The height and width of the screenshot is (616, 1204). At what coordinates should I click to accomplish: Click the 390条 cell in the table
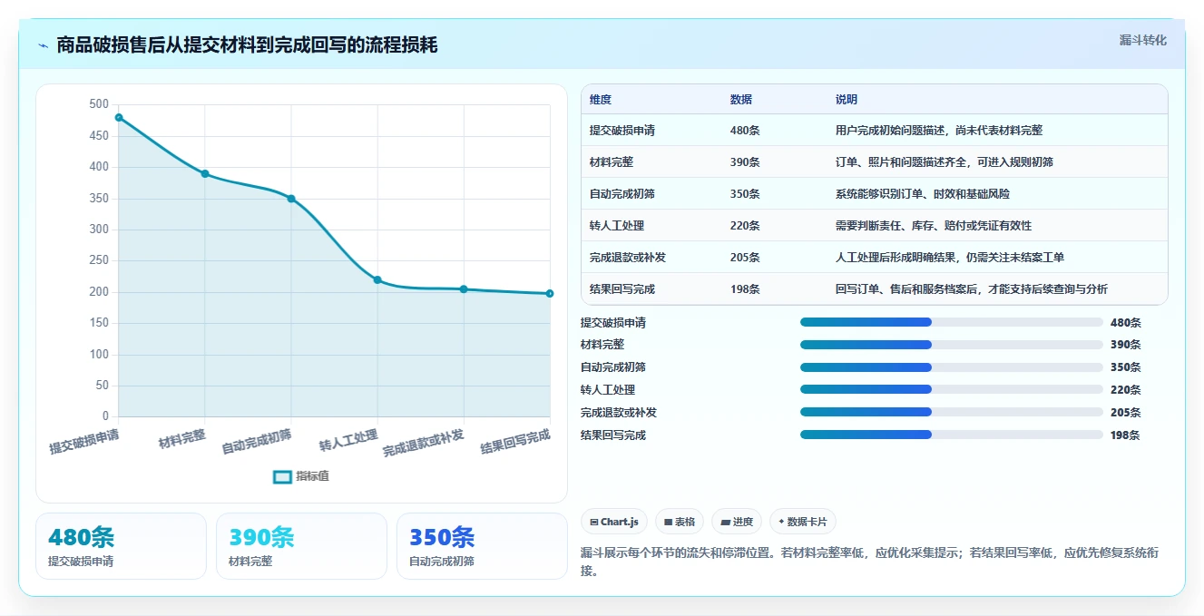click(x=745, y=162)
